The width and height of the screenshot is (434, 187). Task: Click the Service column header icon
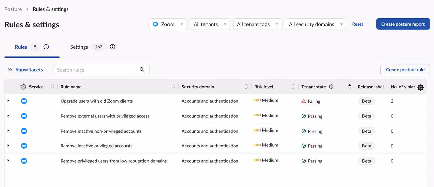tap(23, 87)
